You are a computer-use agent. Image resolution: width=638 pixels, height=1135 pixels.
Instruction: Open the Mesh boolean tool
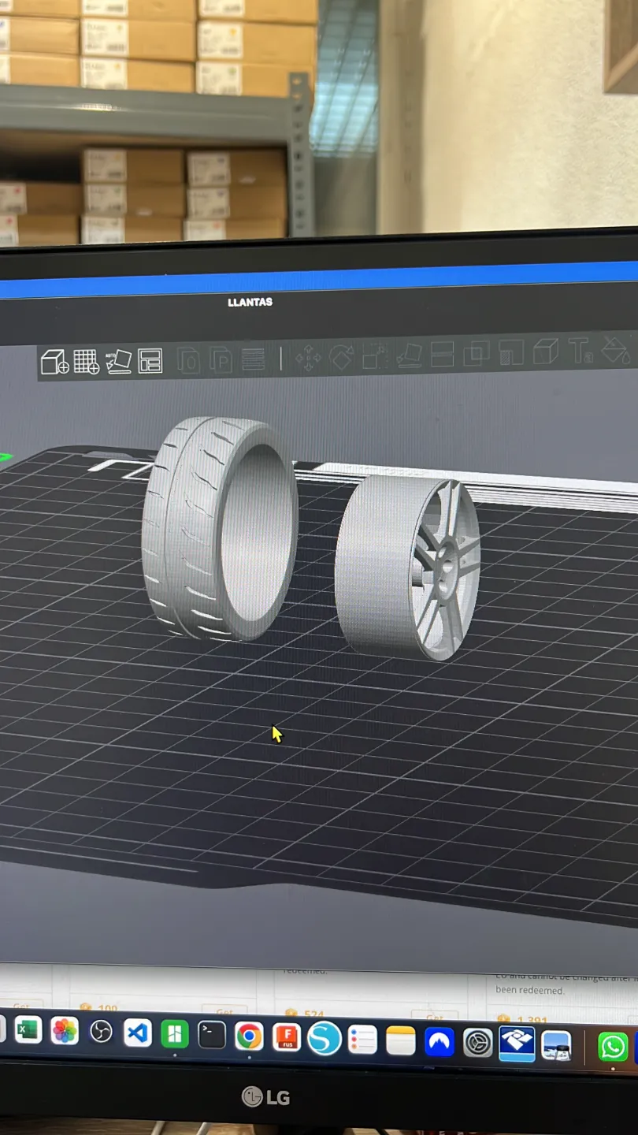click(x=477, y=354)
